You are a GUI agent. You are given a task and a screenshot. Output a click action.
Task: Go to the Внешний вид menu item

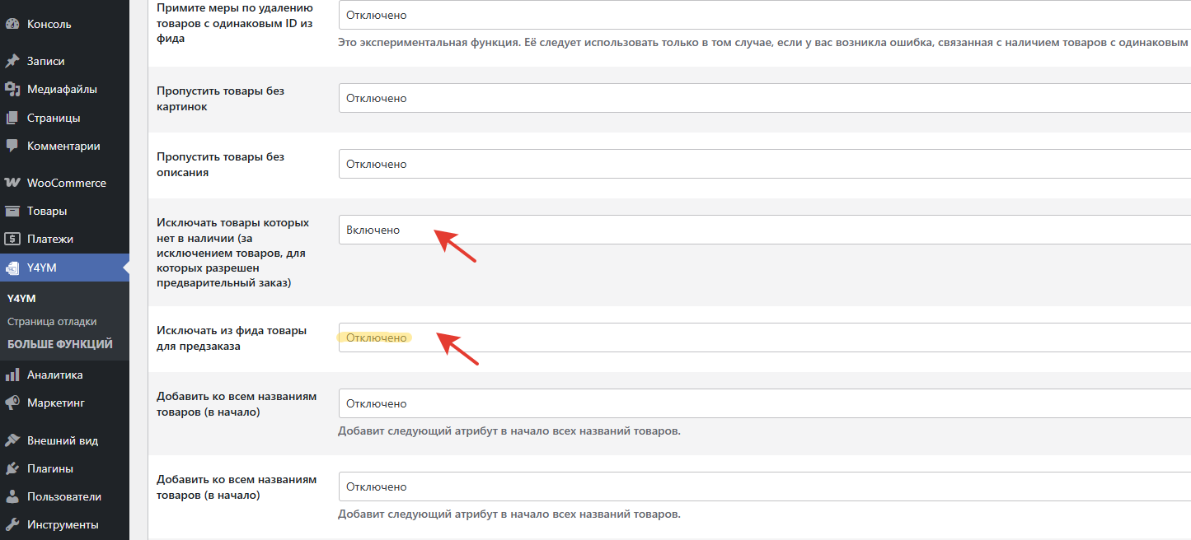[63, 440]
